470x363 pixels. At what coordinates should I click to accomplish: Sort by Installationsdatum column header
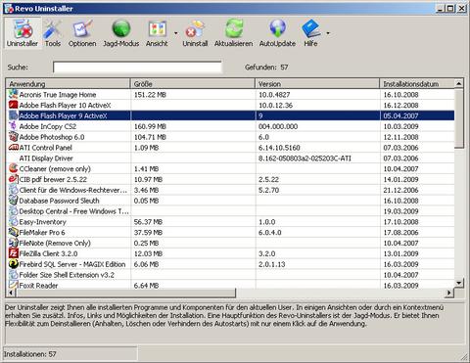[x=417, y=84]
